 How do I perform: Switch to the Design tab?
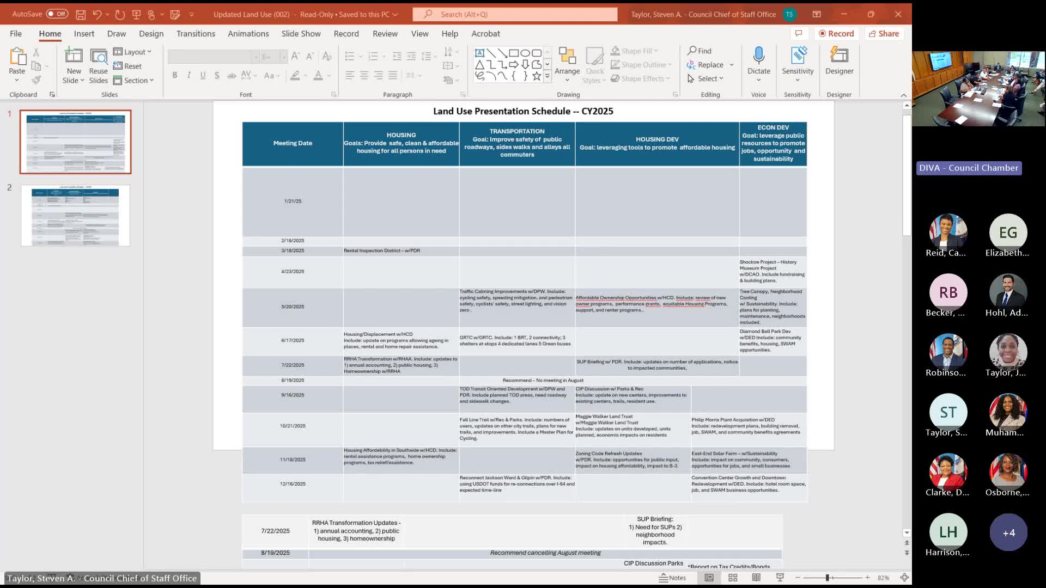(151, 34)
